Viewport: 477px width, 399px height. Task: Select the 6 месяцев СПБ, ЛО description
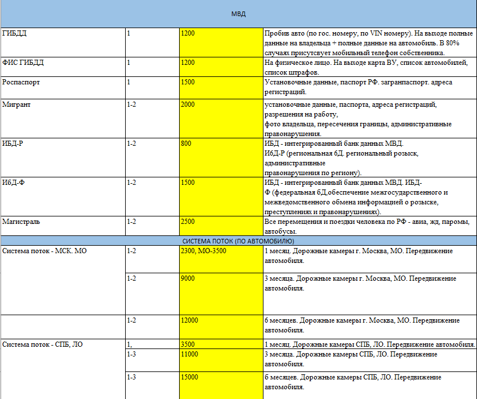[x=370, y=385]
